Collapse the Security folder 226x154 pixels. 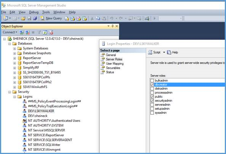10,92
